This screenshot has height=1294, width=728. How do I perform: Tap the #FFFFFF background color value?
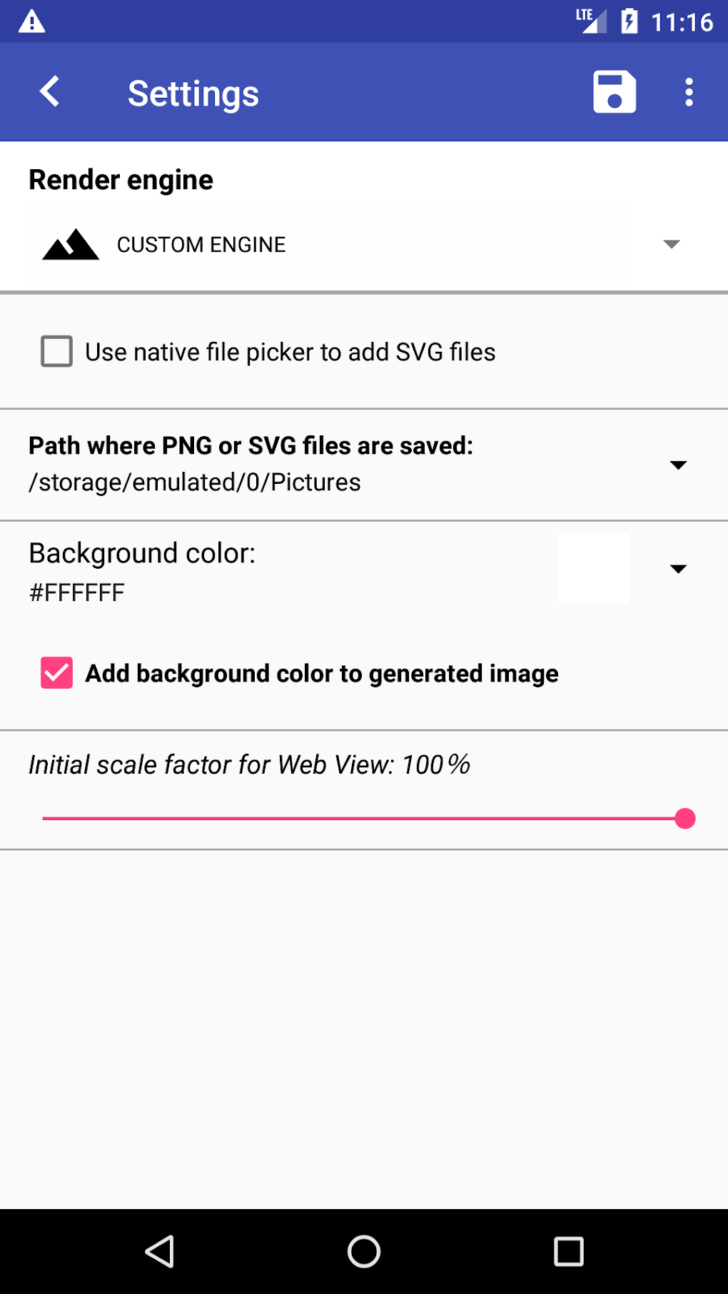click(x=77, y=592)
